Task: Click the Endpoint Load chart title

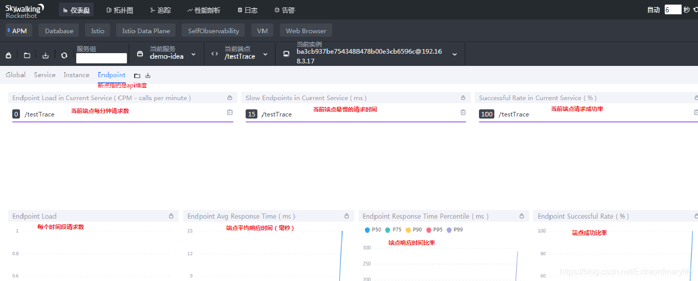Action: (x=34, y=216)
